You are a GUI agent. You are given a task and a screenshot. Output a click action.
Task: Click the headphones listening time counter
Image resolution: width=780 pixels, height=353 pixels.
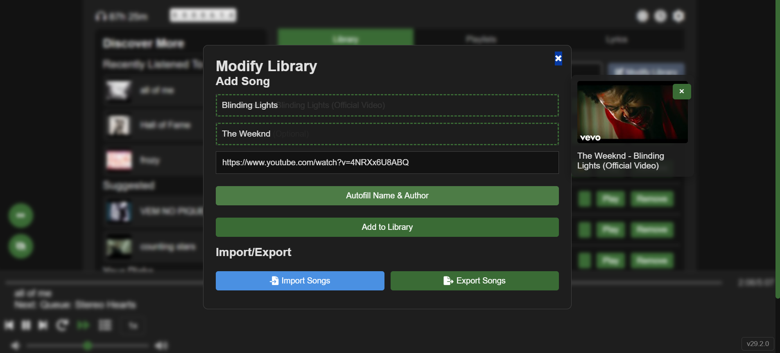pyautogui.click(x=122, y=16)
